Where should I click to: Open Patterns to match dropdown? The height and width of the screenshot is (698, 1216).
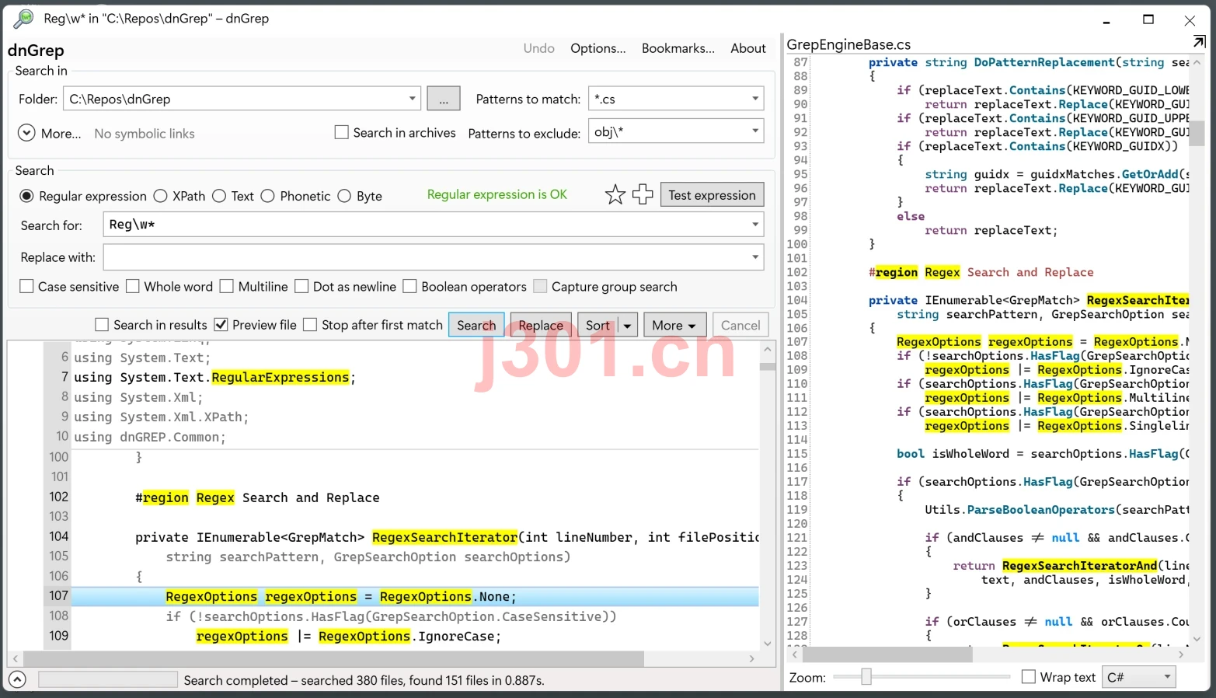(x=754, y=99)
